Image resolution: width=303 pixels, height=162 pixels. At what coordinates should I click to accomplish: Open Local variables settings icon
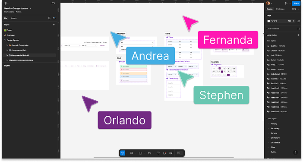299,29
